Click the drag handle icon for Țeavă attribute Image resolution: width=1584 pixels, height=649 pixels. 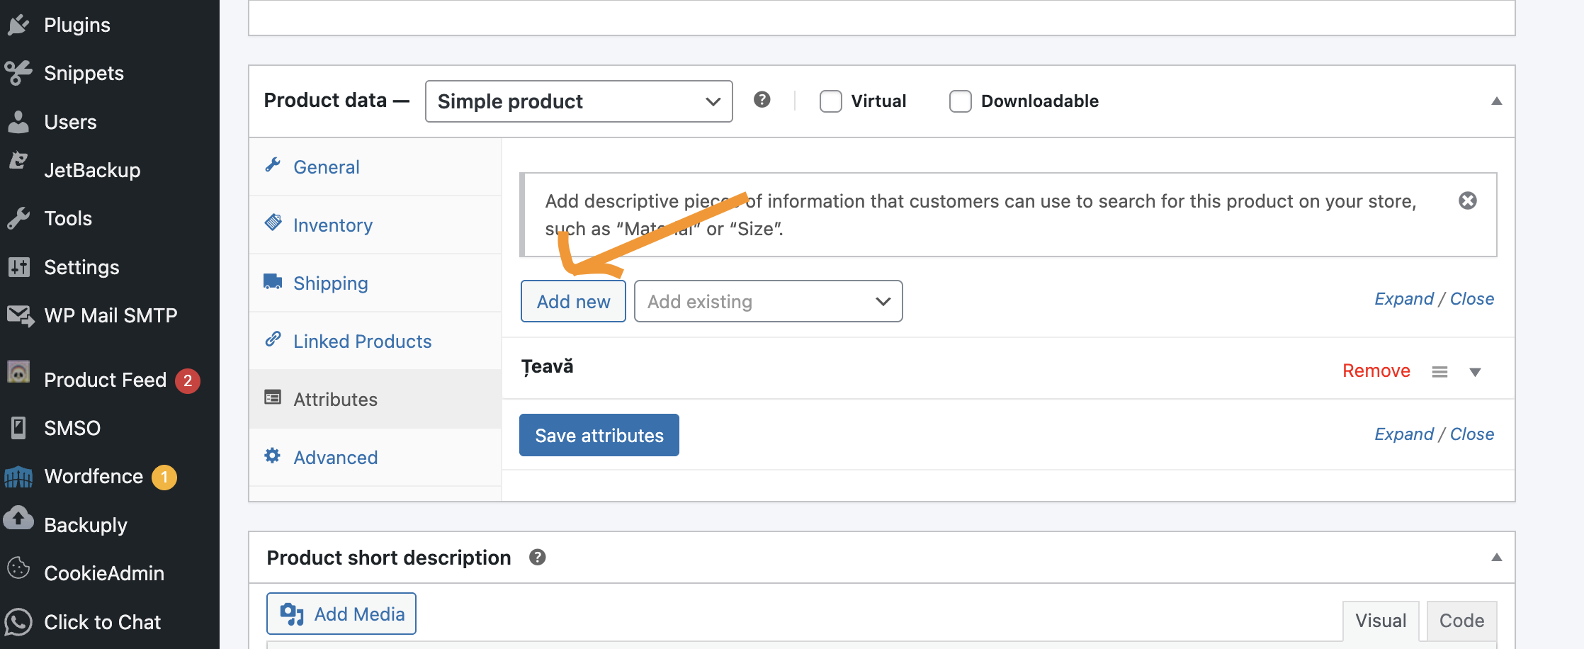[1439, 372]
